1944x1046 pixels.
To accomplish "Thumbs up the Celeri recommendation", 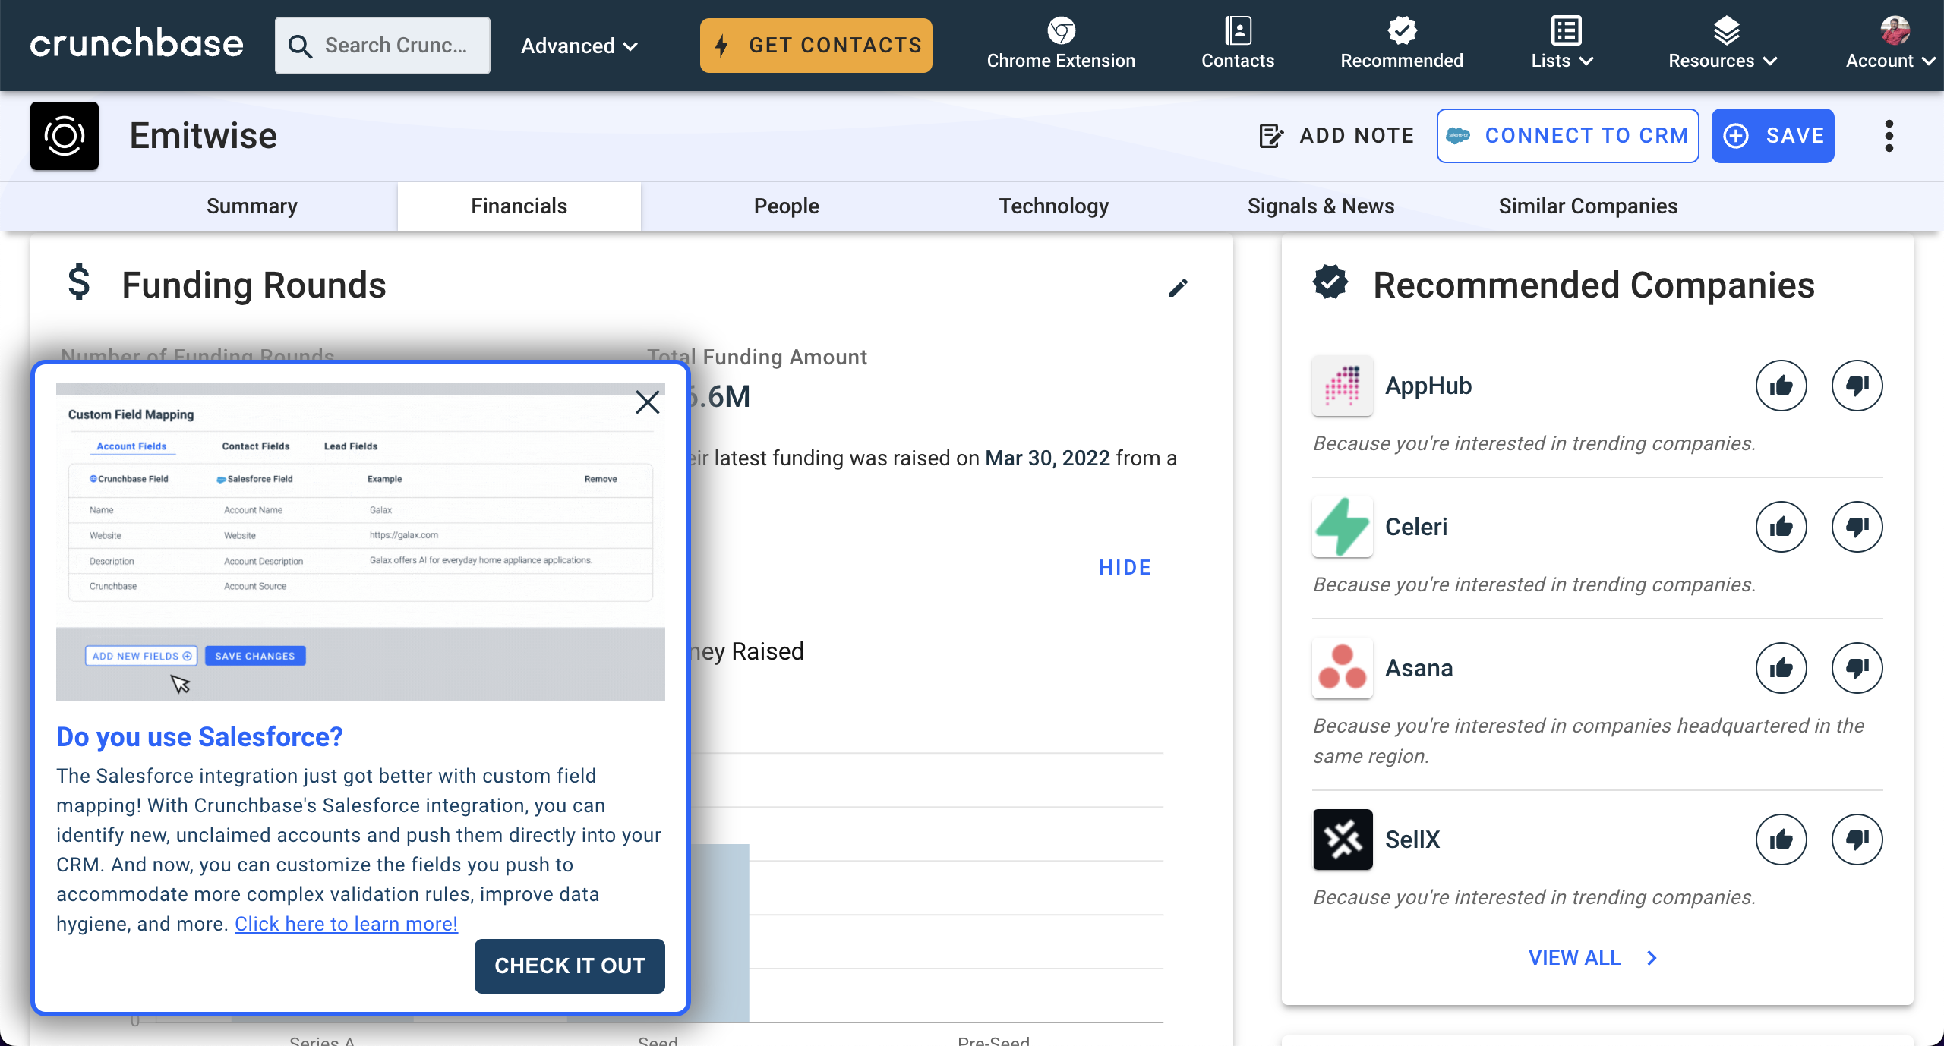I will (1781, 527).
